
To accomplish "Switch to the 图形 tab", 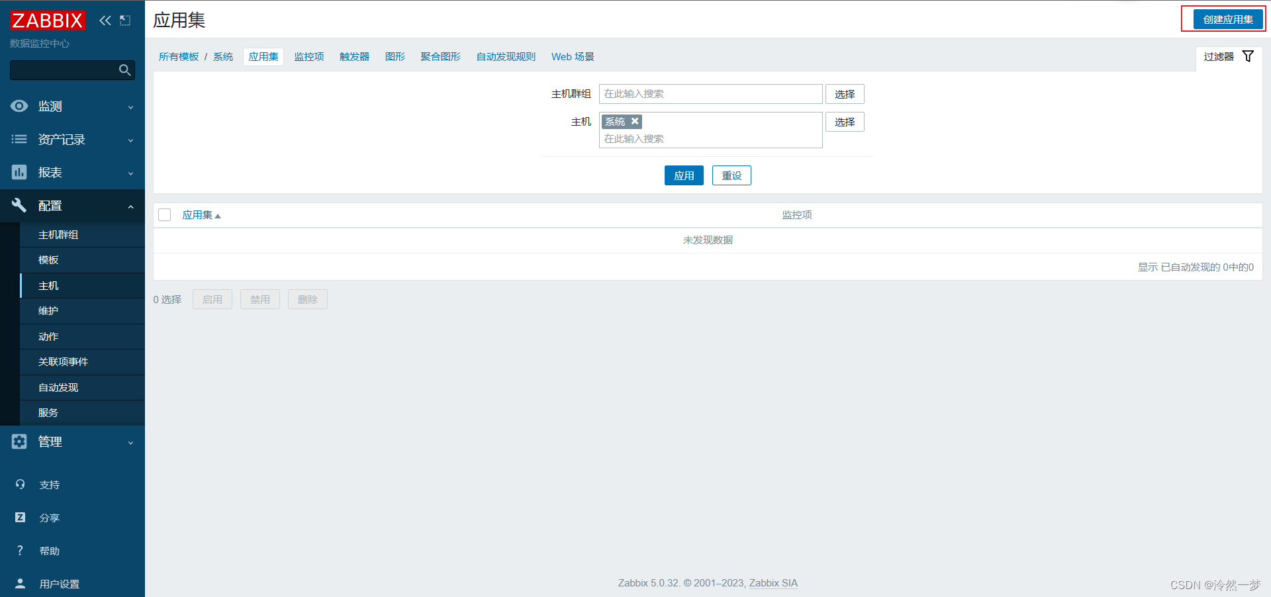I will click(x=395, y=57).
